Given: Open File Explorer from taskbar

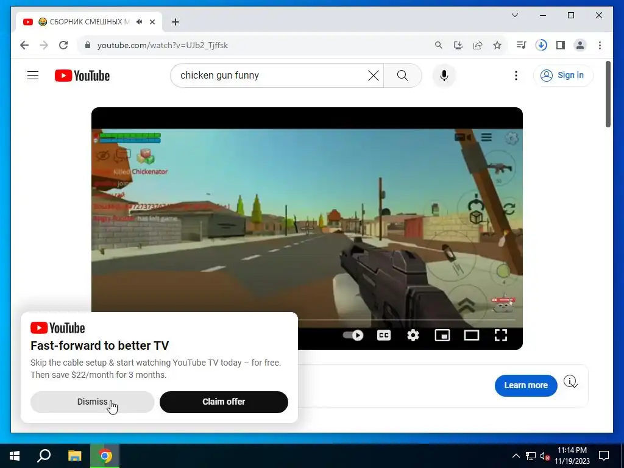Looking at the screenshot, I should [x=74, y=456].
